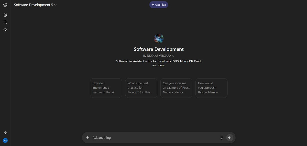Expand the Software Development 5 model dropdown
The image size is (307, 146).
(x=35, y=5)
